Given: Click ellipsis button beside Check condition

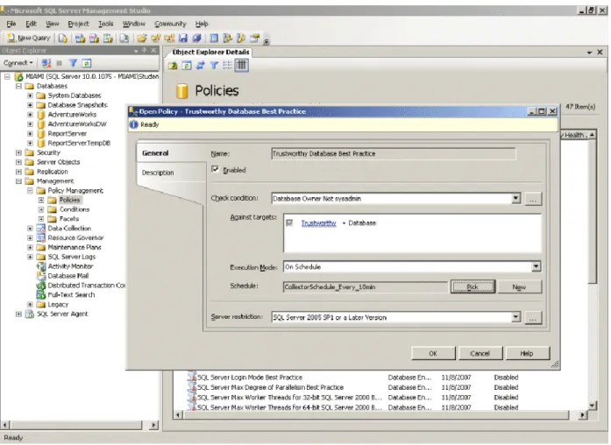Looking at the screenshot, I should [x=533, y=199].
